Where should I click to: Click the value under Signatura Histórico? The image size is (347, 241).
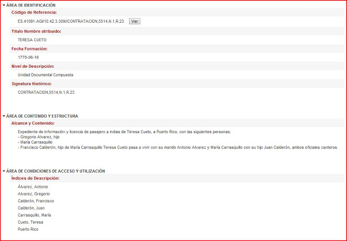[x=46, y=92]
